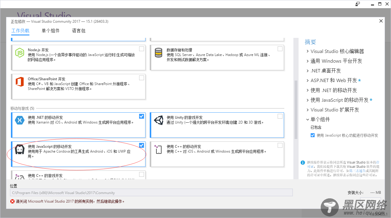Check the 数据存储和处理 workload checkbox
Viewport: 391px width, 218px height.
click(280, 49)
